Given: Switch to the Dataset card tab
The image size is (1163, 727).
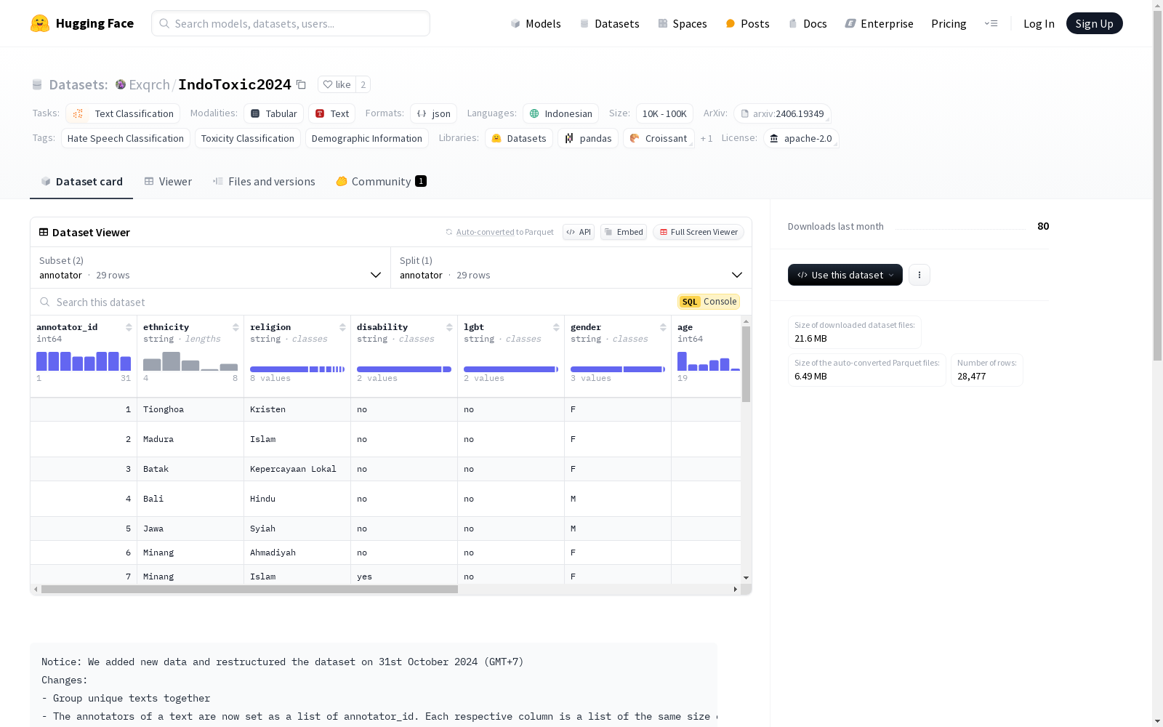Looking at the screenshot, I should [81, 182].
